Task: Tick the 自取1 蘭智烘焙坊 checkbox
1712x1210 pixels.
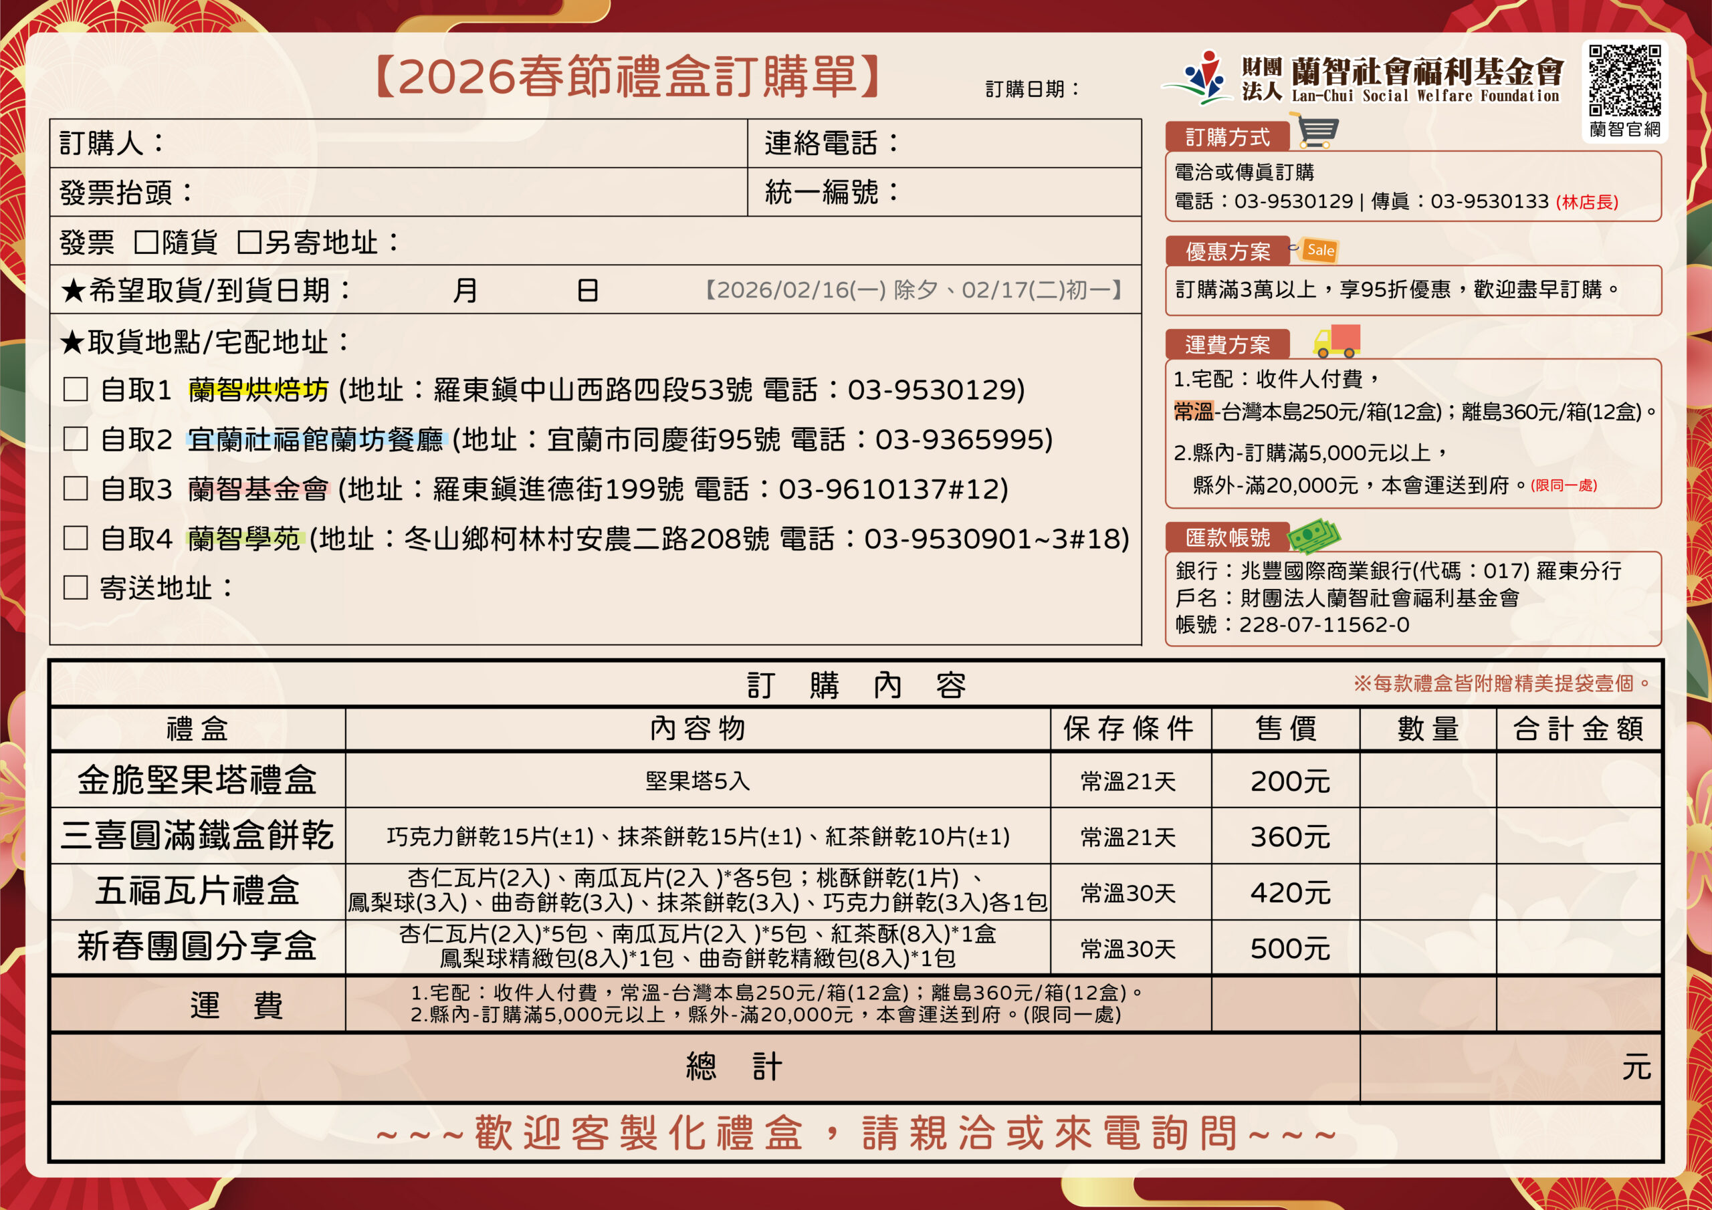Action: click(76, 389)
